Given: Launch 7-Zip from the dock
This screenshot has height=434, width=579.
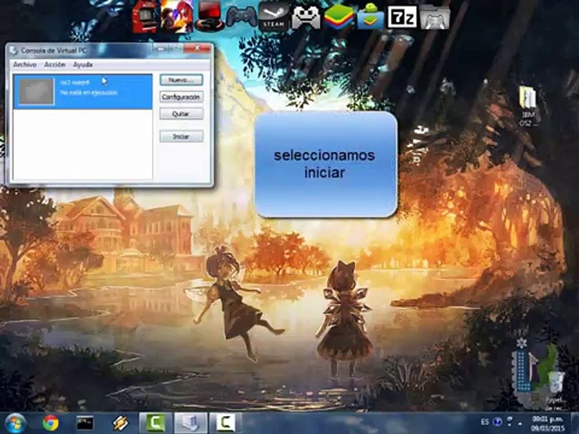Looking at the screenshot, I should tap(402, 17).
